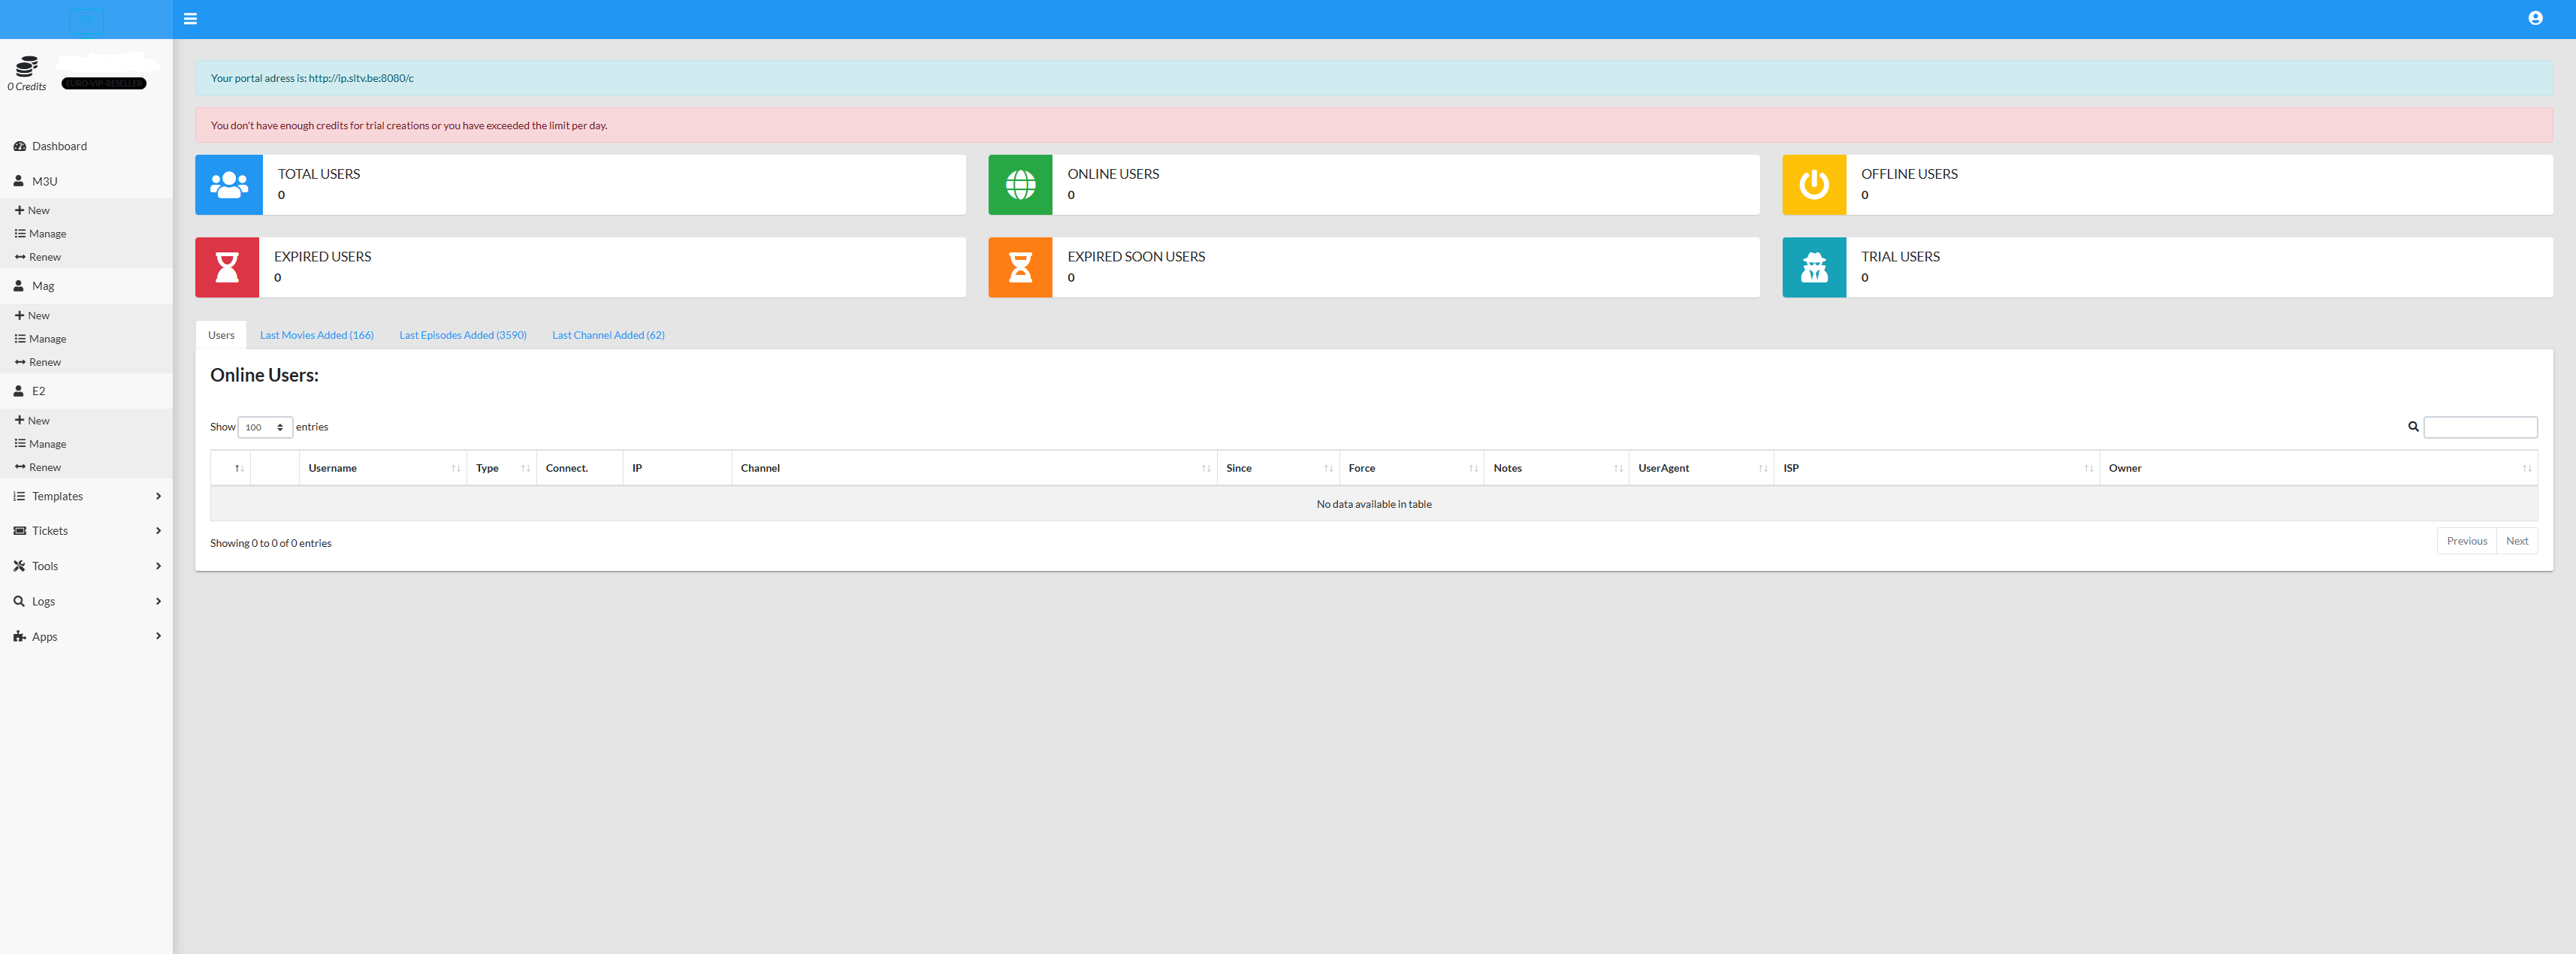Click the hamburger menu icon in top bar
The image size is (2576, 954).
tap(190, 19)
